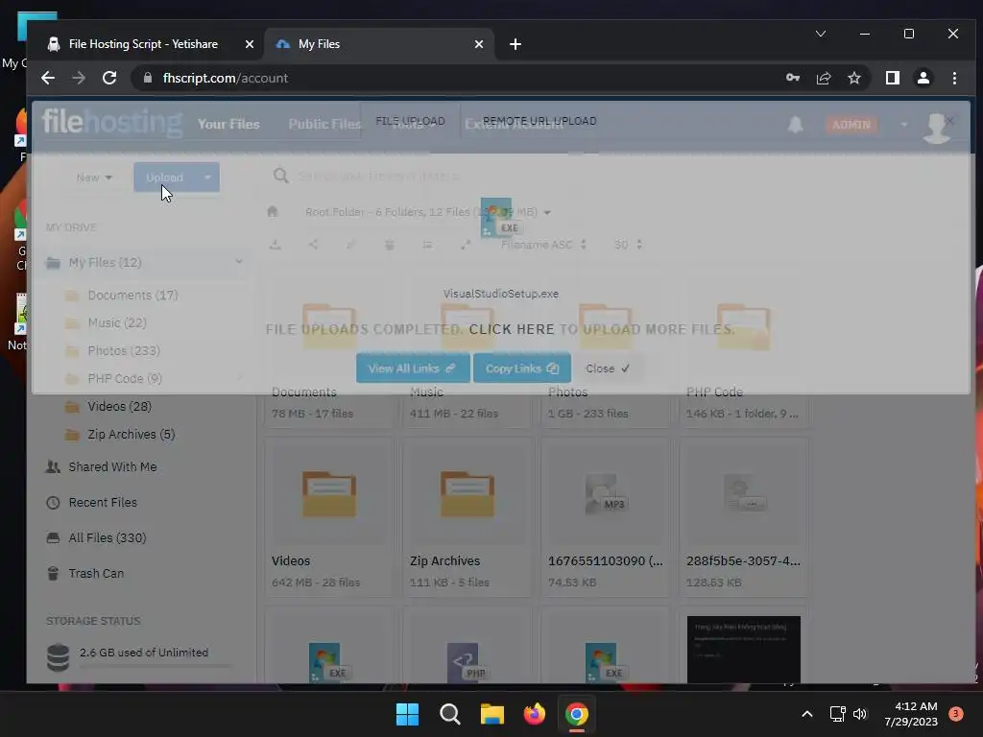This screenshot has height=737, width=983.
Task: Open the Chrome profile menu
Action: tap(923, 78)
